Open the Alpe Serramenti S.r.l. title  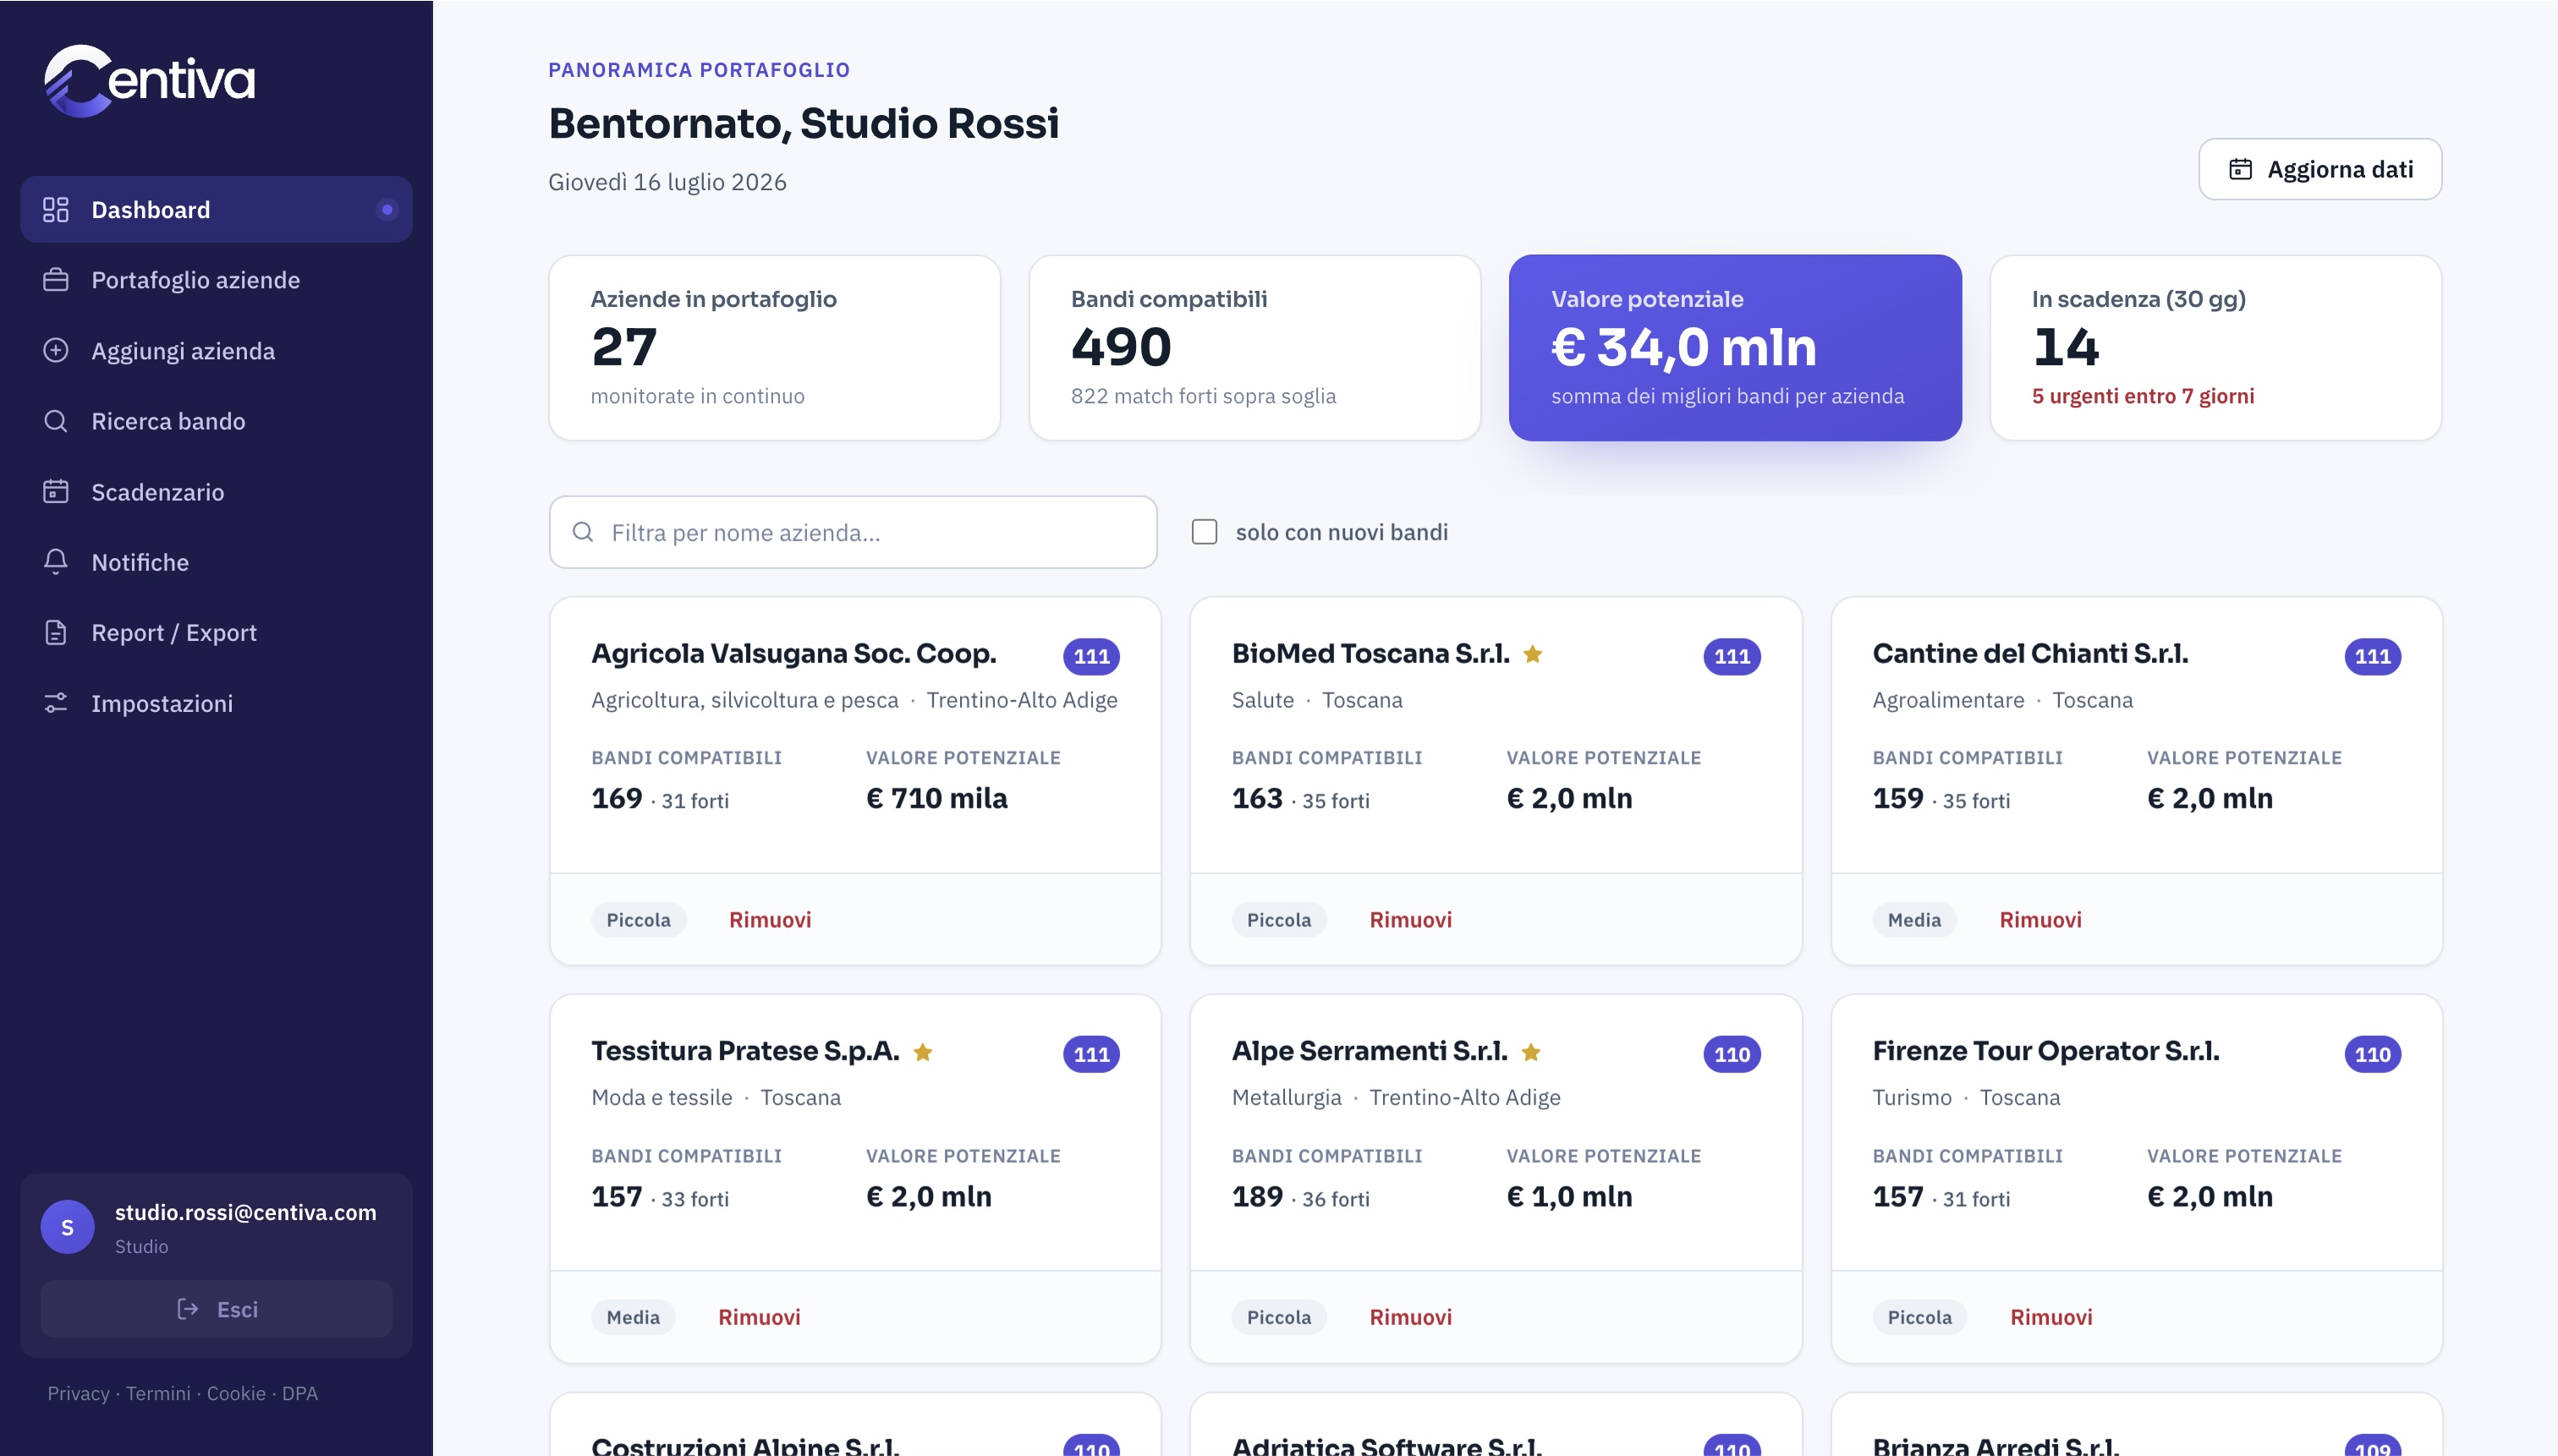pos(1370,1051)
